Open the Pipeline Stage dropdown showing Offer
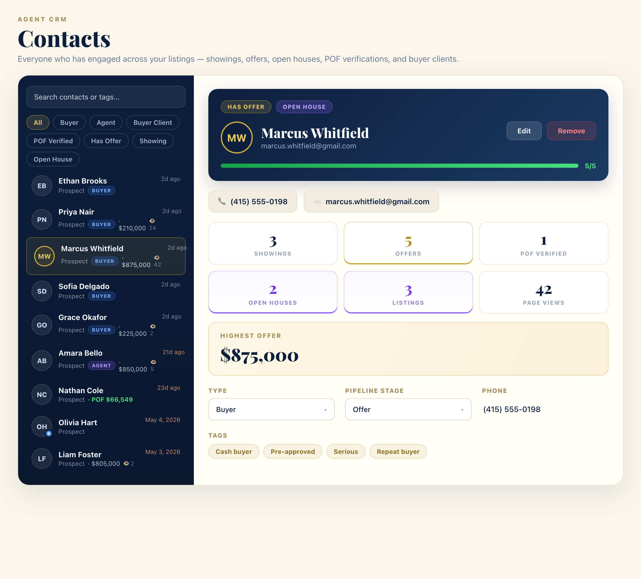The width and height of the screenshot is (641, 579). point(408,409)
